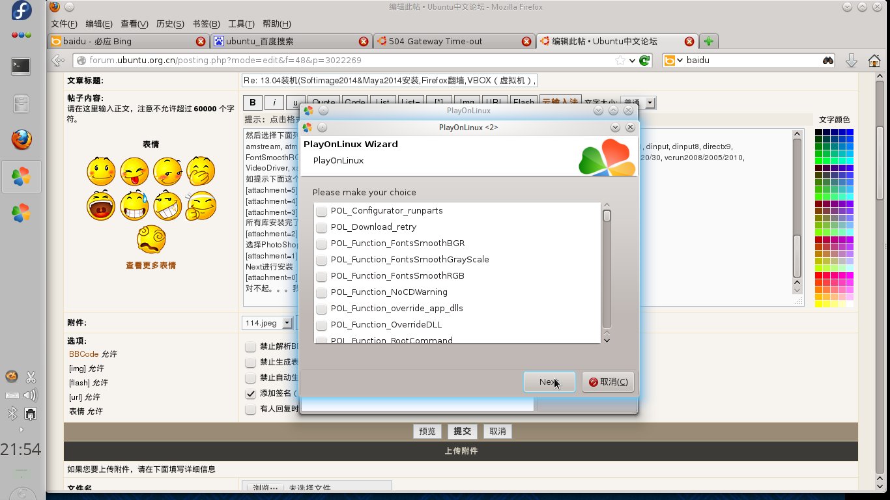Viewport: 890px width, 500px height.
Task: Open the 工具(T) menu
Action: pos(241,24)
